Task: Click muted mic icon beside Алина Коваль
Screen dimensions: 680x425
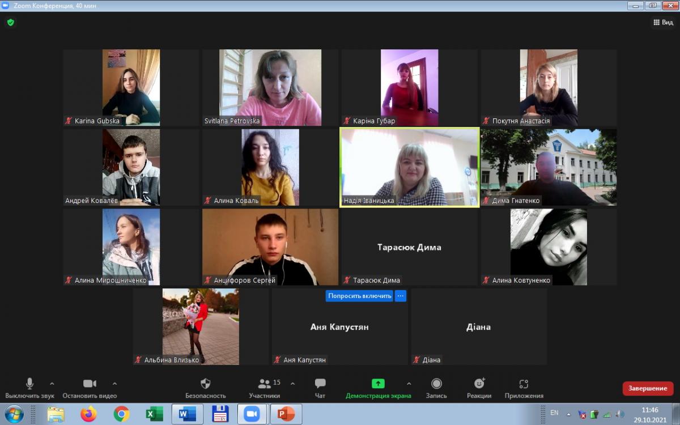Action: 208,201
